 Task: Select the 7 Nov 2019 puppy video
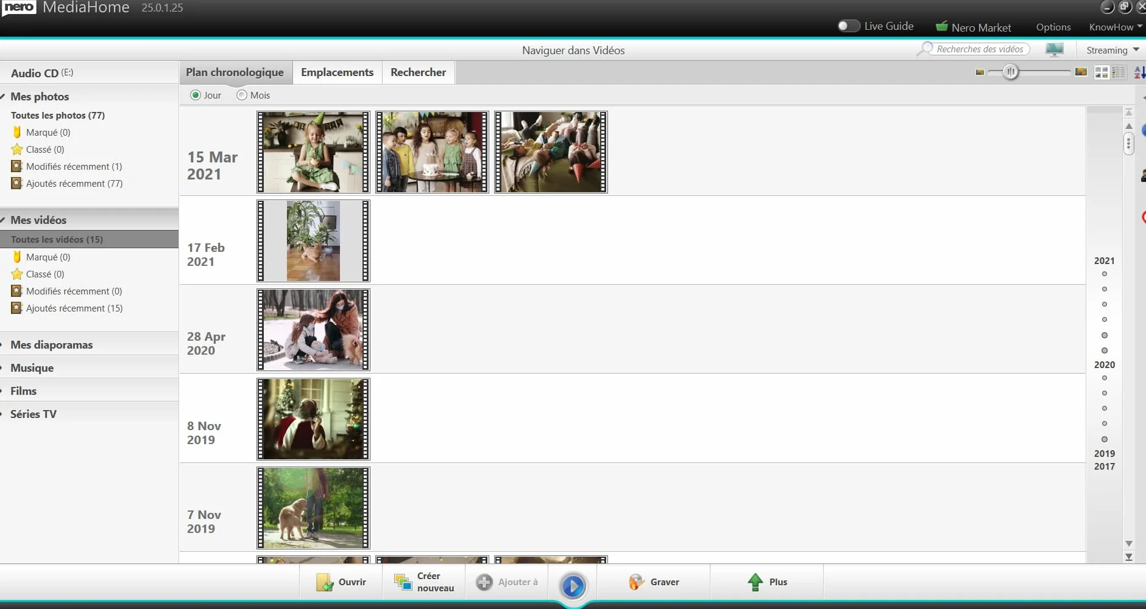pyautogui.click(x=313, y=507)
